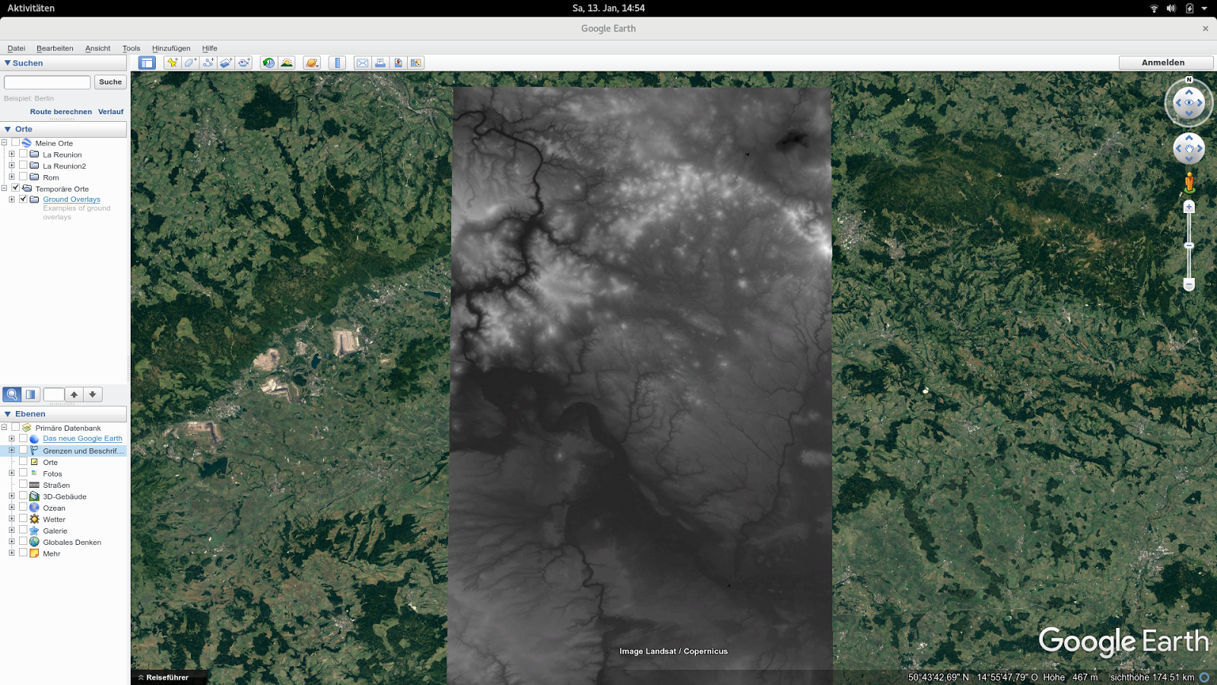
Task: Open the system status menu arrow
Action: [1204, 8]
